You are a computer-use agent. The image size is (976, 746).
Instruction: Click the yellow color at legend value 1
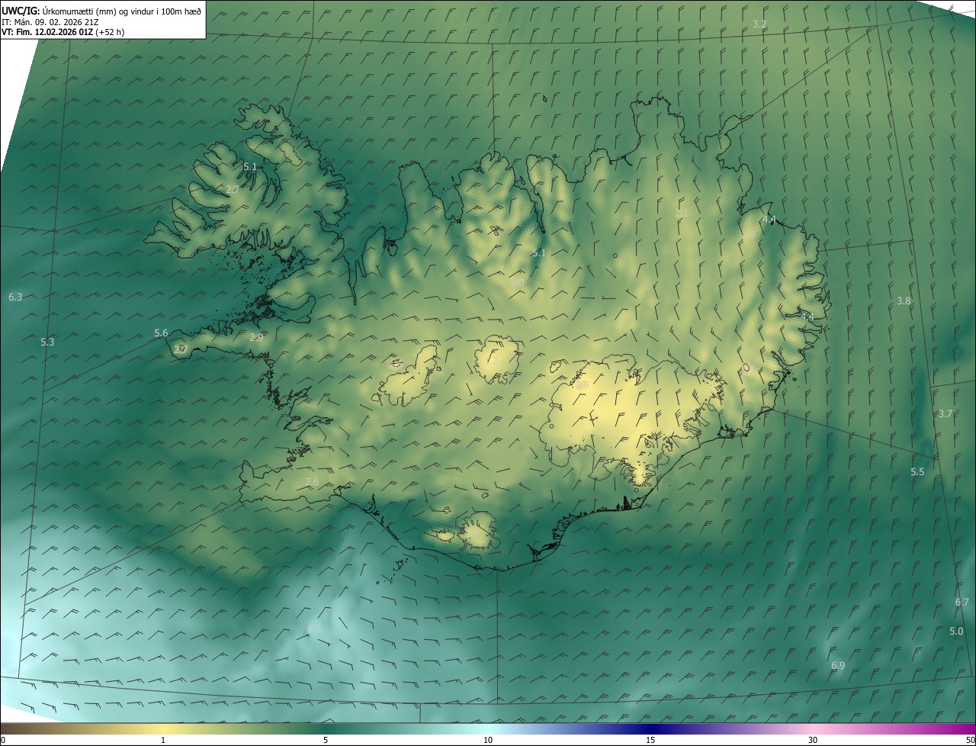[x=163, y=729]
